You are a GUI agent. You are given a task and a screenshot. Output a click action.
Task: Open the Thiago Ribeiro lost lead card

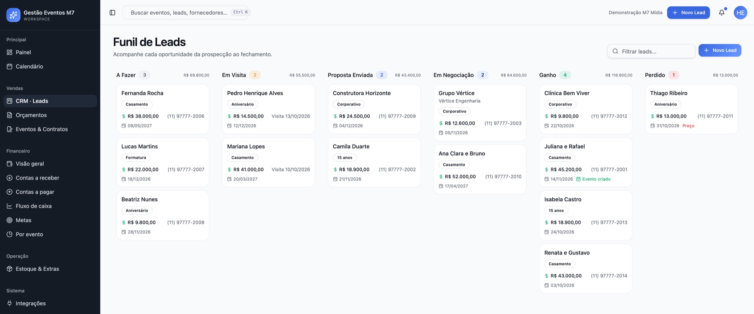click(x=691, y=109)
